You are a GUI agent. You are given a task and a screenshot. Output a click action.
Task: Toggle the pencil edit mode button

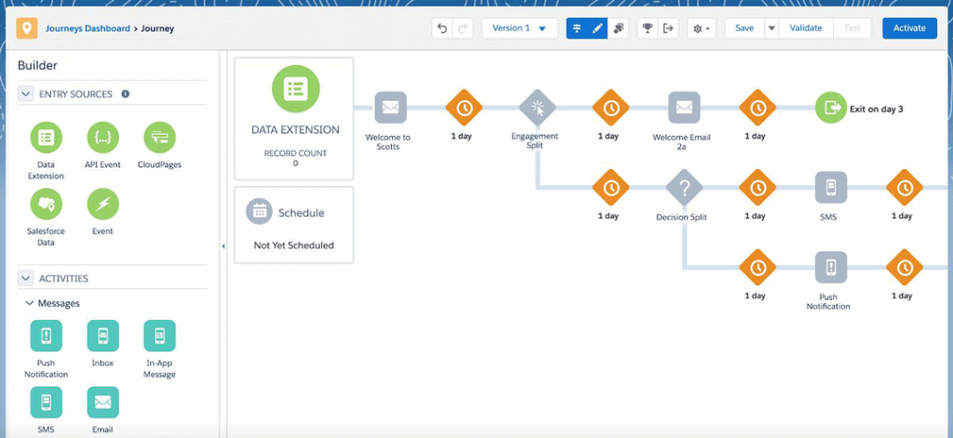click(597, 28)
